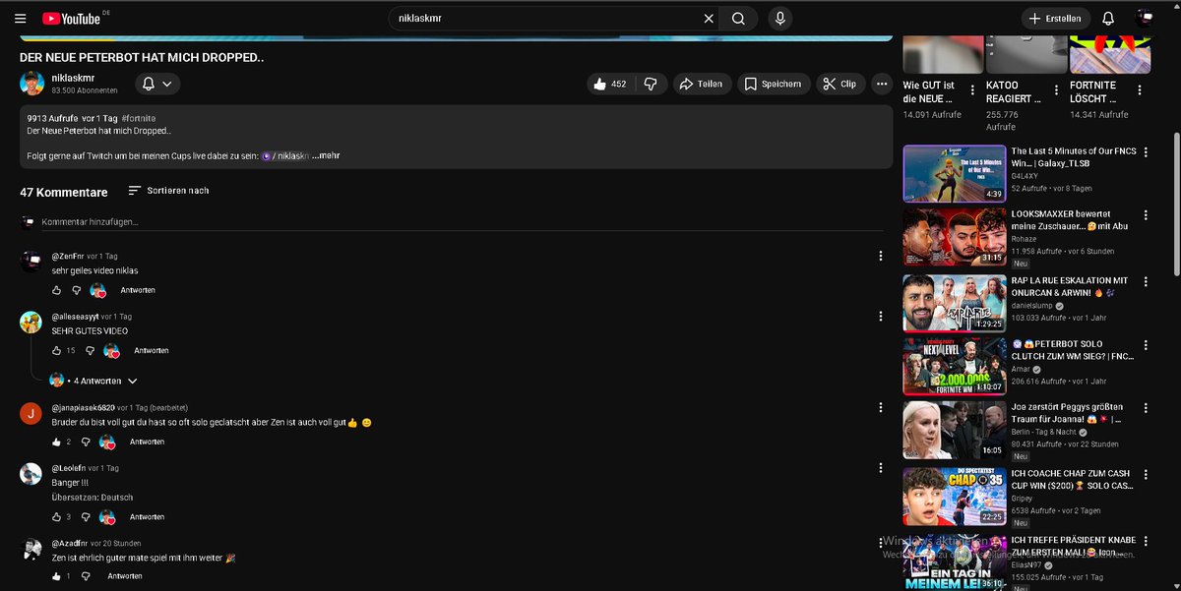Open options menu for @janapiasek6820 comment
This screenshot has width=1181, height=591.
coord(880,407)
